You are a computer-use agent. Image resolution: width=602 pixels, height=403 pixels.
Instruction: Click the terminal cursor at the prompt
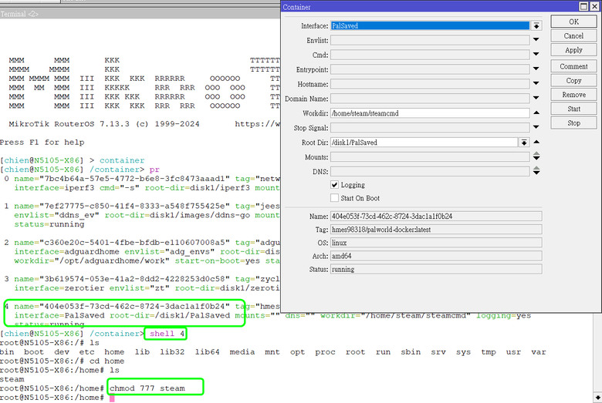pos(112,398)
